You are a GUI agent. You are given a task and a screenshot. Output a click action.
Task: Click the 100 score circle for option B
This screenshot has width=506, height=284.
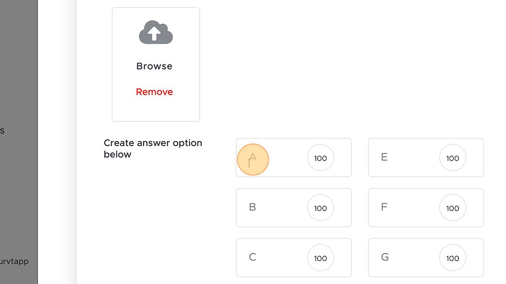(320, 208)
